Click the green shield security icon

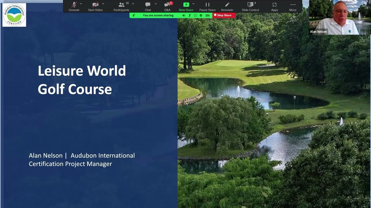tap(201, 15)
